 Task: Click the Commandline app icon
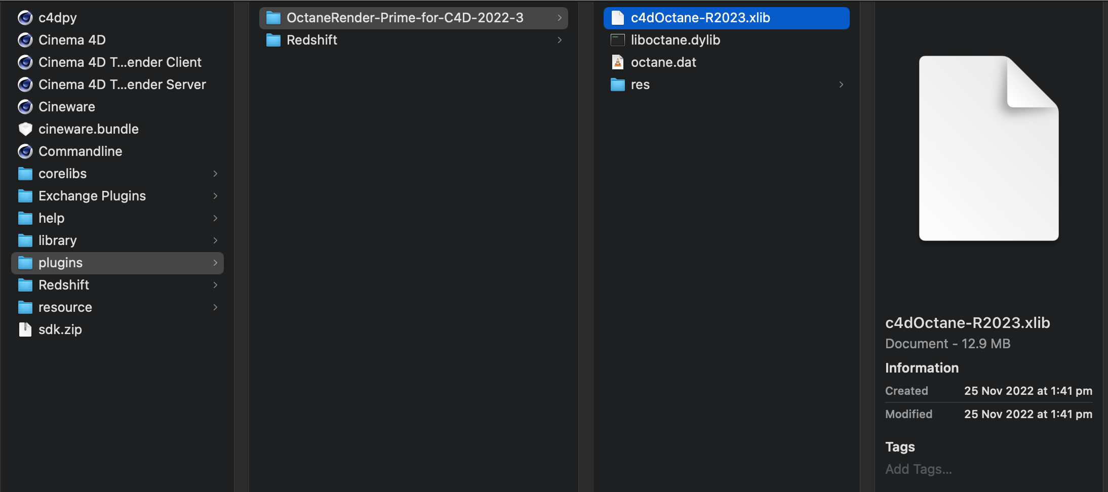click(25, 151)
